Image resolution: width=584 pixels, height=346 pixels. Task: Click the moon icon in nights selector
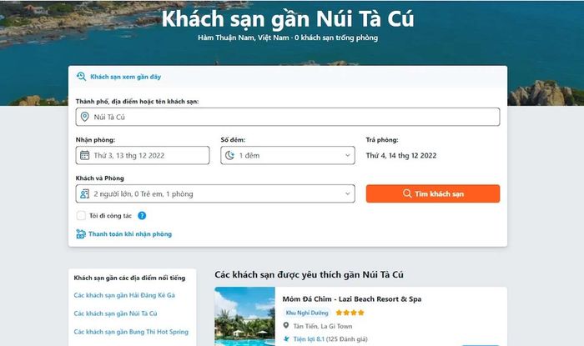pyautogui.click(x=229, y=155)
